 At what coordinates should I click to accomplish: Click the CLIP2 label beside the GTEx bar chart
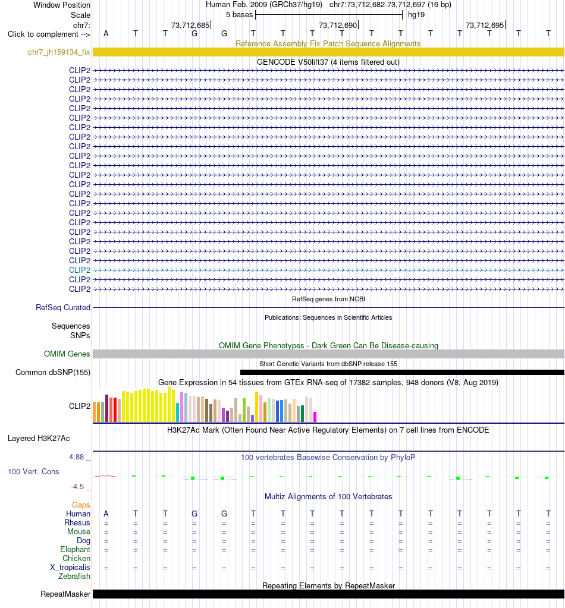click(80, 406)
